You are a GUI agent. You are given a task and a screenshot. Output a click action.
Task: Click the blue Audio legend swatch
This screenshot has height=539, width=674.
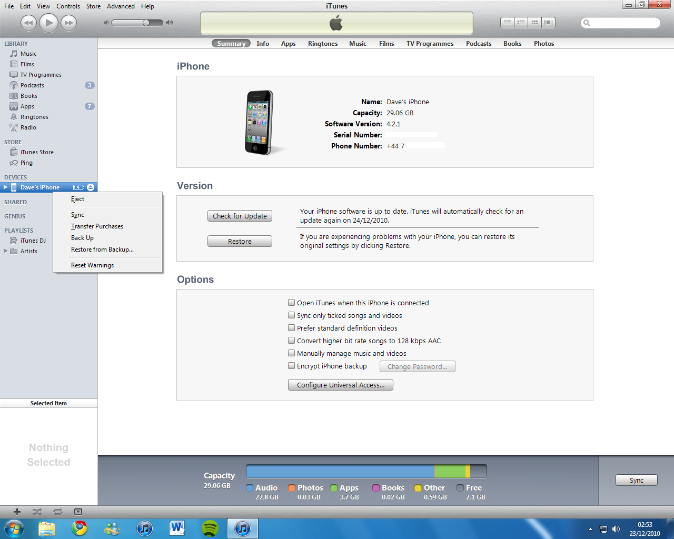(250, 488)
